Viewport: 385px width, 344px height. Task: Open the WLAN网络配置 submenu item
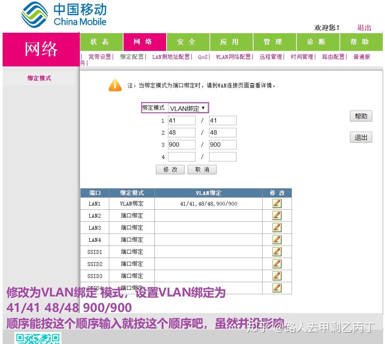coord(232,57)
